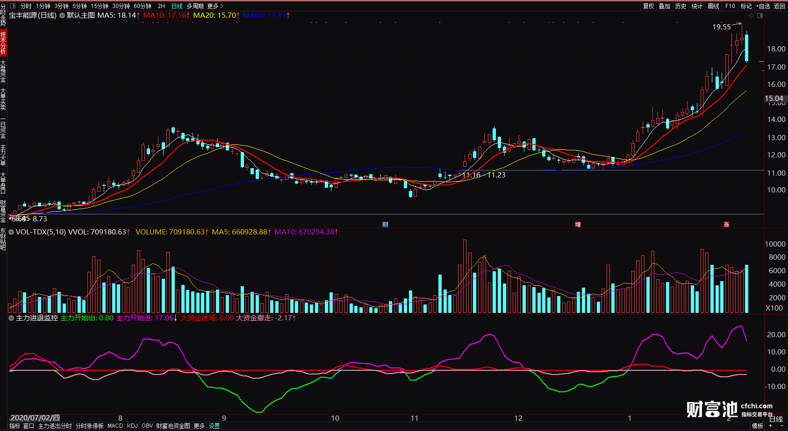This screenshot has width=788, height=431.
Task: Open the 多周期 multi-period view
Action: [x=195, y=6]
